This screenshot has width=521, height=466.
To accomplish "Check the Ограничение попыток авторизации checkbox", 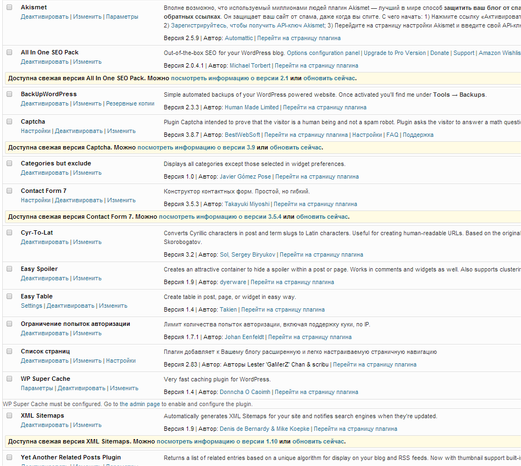I will point(9,324).
